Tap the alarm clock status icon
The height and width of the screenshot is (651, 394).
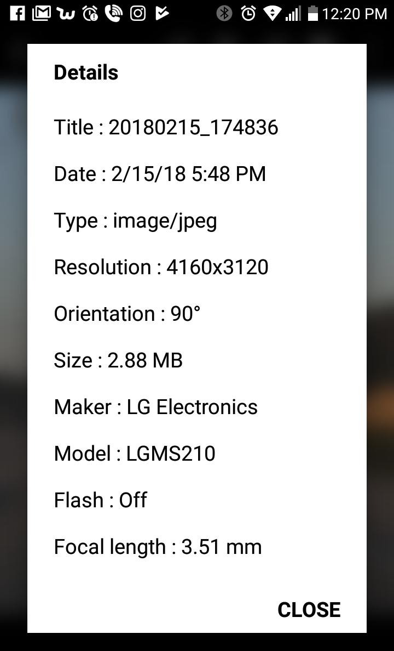pyautogui.click(x=248, y=13)
